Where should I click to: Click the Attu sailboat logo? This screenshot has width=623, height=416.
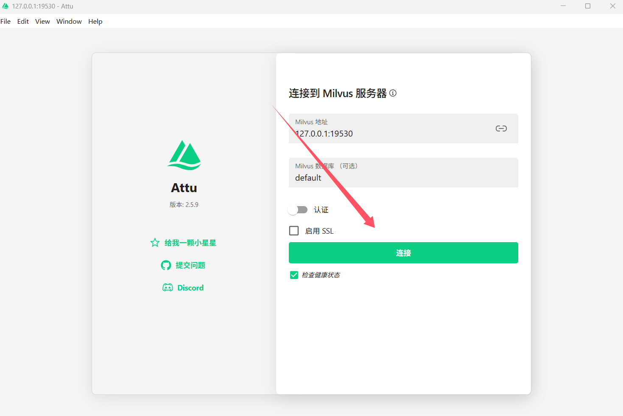pyautogui.click(x=184, y=155)
